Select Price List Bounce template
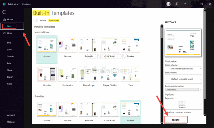The width and height of the screenshot is (214, 128). click(68, 112)
